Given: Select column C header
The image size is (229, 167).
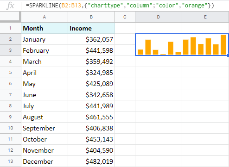Looking at the screenshot, I should (125, 17).
